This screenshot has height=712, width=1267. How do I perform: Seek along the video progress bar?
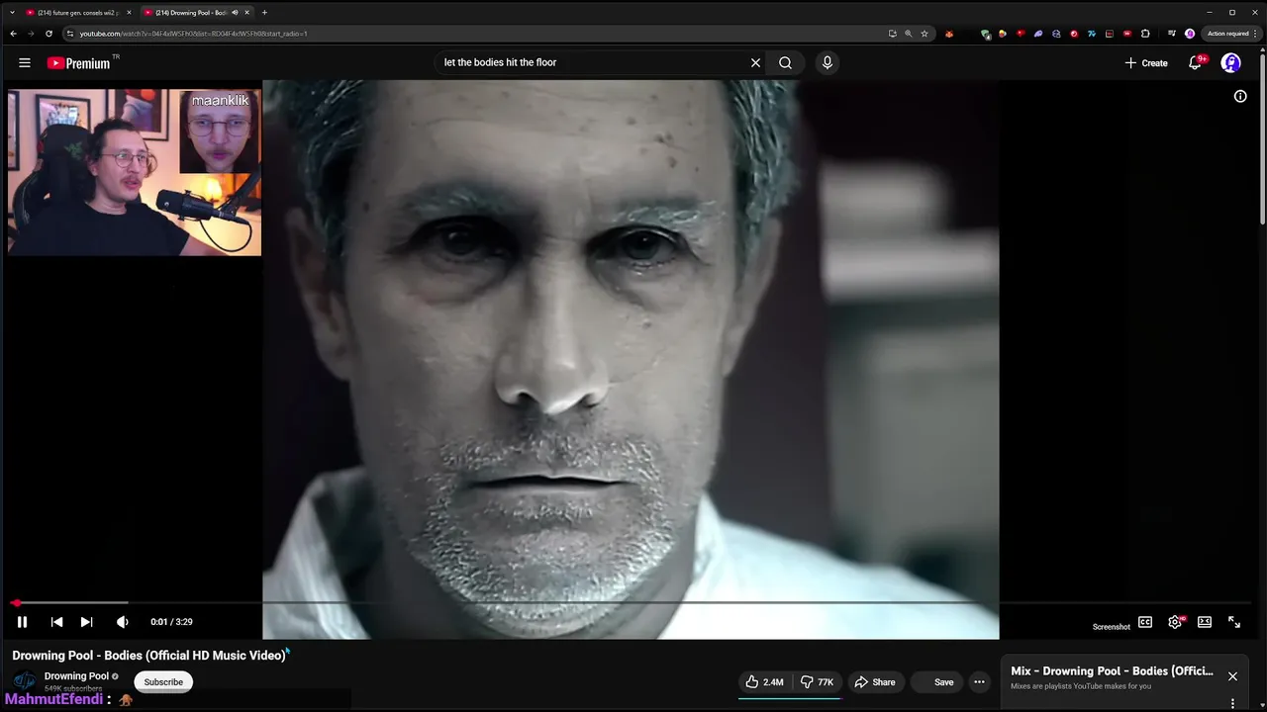tap(633, 602)
